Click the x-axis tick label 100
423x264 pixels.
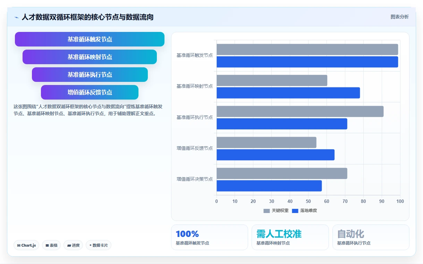[400, 202]
